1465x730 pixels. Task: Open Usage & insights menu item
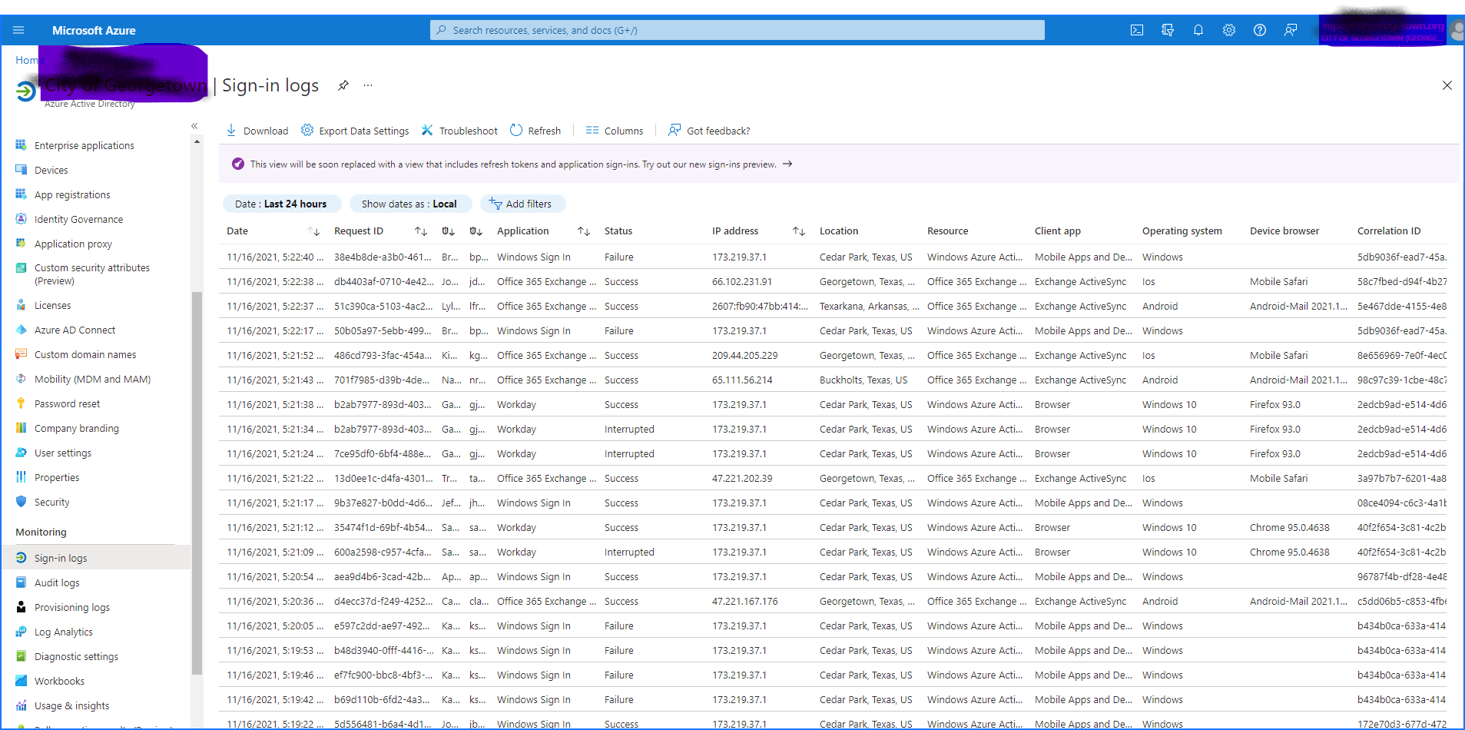tap(72, 705)
